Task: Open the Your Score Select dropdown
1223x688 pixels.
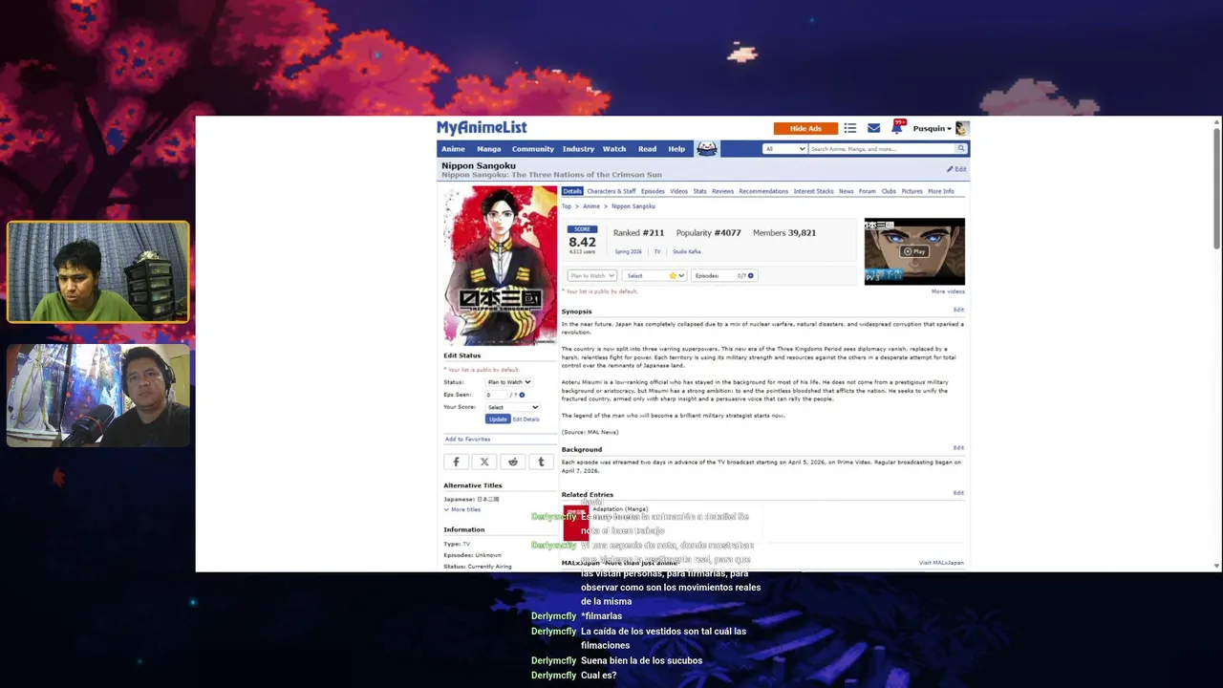Action: [512, 407]
